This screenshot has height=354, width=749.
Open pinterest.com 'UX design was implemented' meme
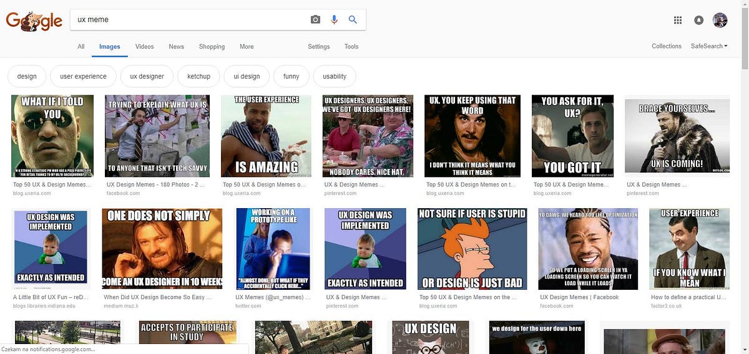click(x=365, y=249)
